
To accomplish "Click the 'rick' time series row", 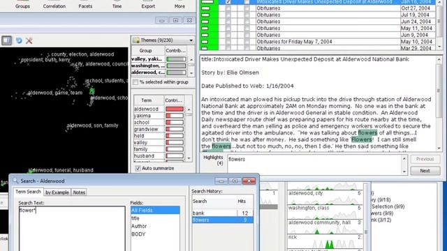I will pos(325,241).
